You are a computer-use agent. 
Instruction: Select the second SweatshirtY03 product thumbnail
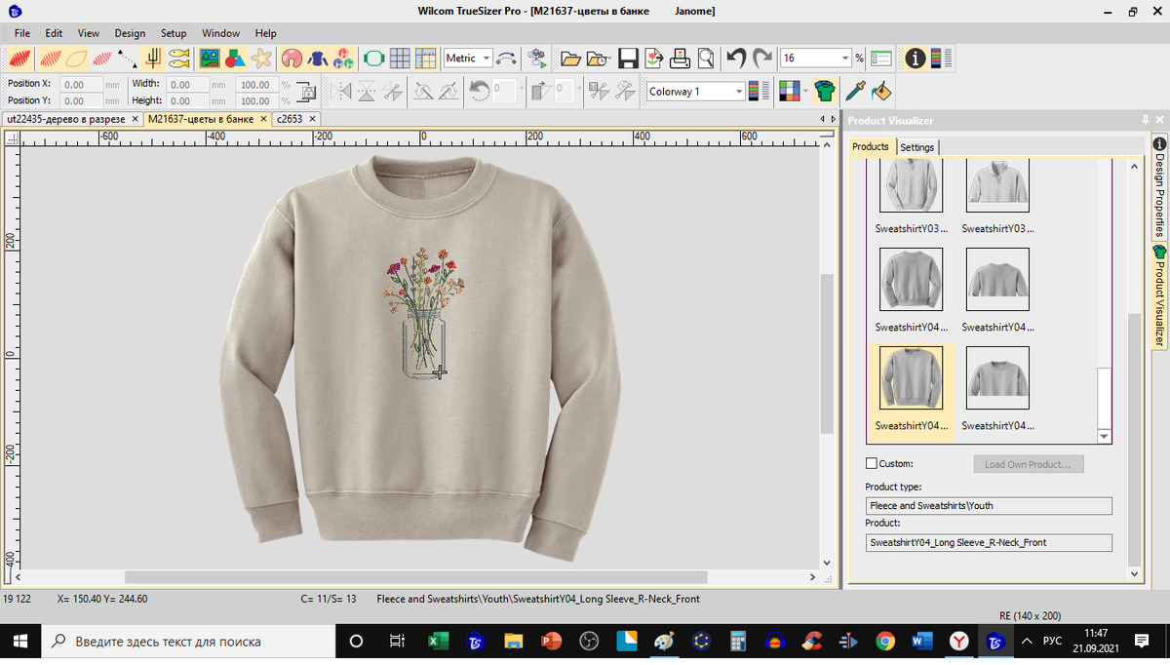click(x=997, y=185)
